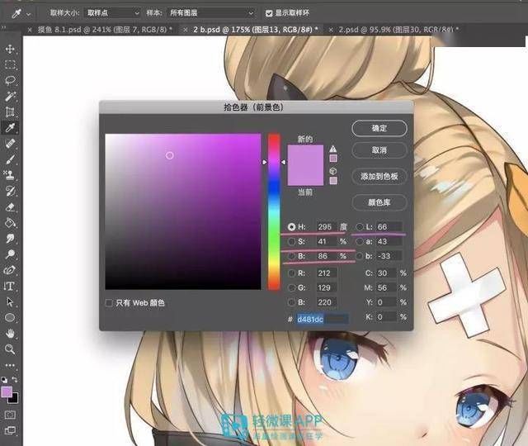The height and width of the screenshot is (446, 528).
Task: Close the 2 b.psd tab
Action: coord(185,30)
